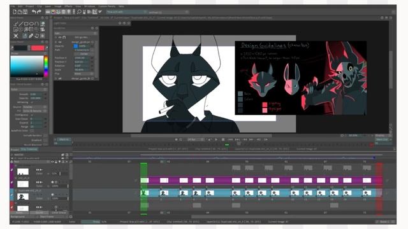Screen dimensions: 408x229
Task: Toggle first guideline eye visibility icon
Action: pyautogui.click(x=60, y=38)
